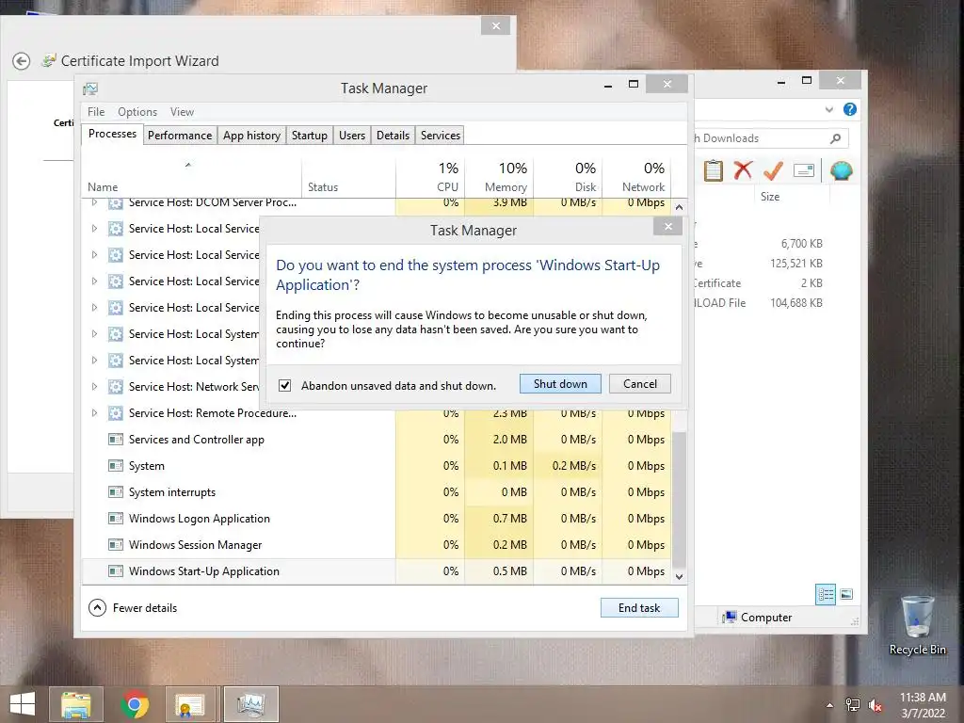The height and width of the screenshot is (723, 964).
Task: Open the Recycle Bin on desktop
Action: click(917, 625)
